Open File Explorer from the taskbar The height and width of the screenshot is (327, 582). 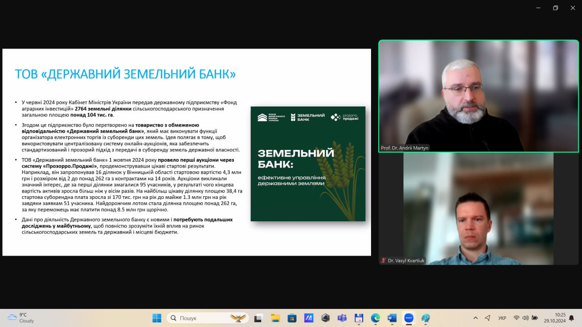point(275,318)
